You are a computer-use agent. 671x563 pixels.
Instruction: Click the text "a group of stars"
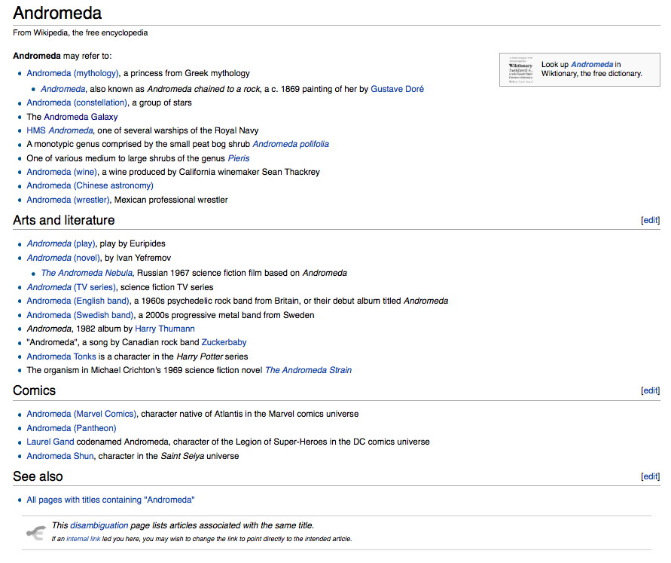(x=162, y=103)
